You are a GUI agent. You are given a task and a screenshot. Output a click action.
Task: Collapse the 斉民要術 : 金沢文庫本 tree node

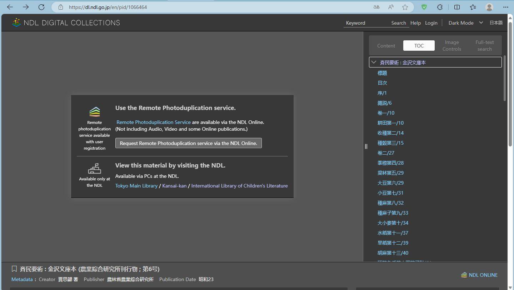point(374,62)
